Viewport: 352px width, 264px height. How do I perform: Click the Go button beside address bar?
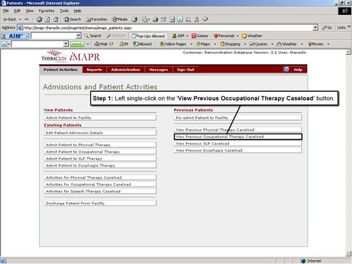pos(326,27)
